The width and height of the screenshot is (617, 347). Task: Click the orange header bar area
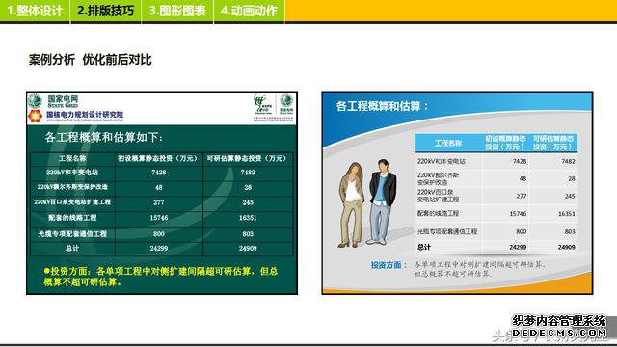pyautogui.click(x=451, y=11)
